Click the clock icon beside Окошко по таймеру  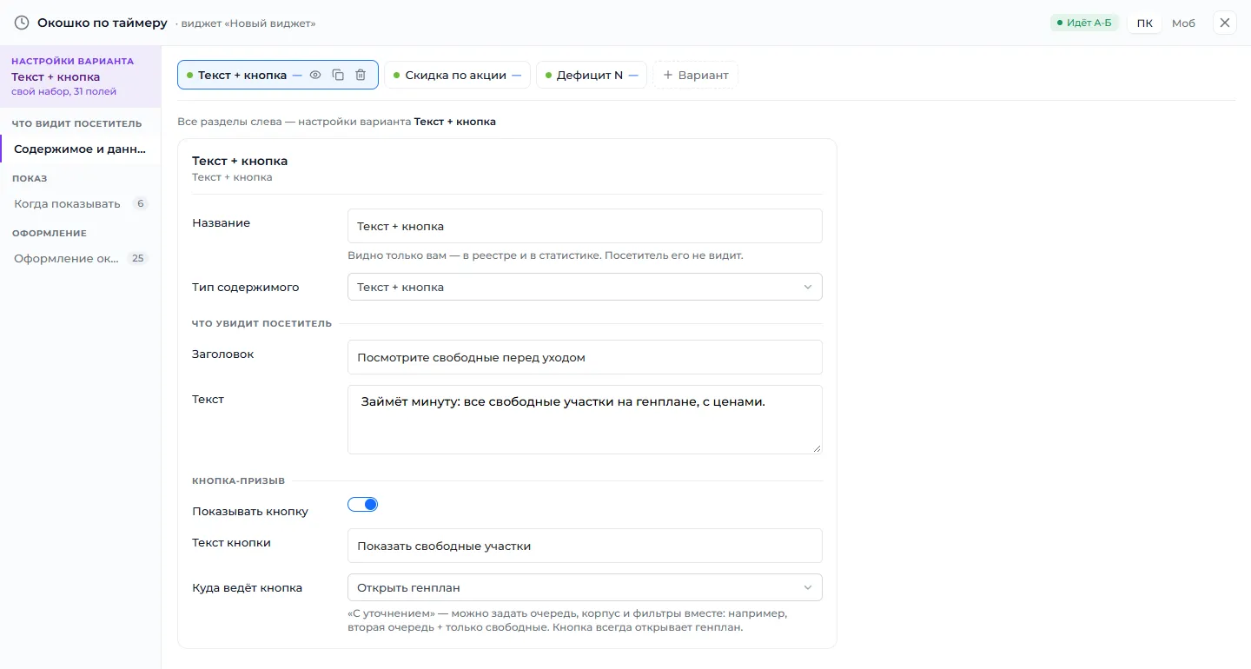click(x=22, y=23)
